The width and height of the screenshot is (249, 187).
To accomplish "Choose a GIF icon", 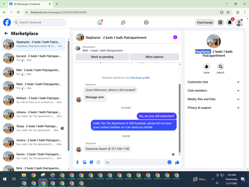I will (x=99, y=162).
